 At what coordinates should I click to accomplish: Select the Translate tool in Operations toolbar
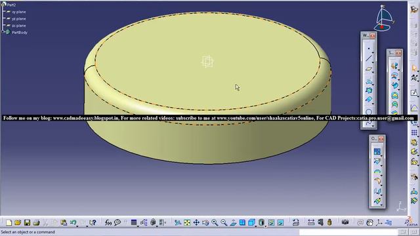click(x=377, y=191)
